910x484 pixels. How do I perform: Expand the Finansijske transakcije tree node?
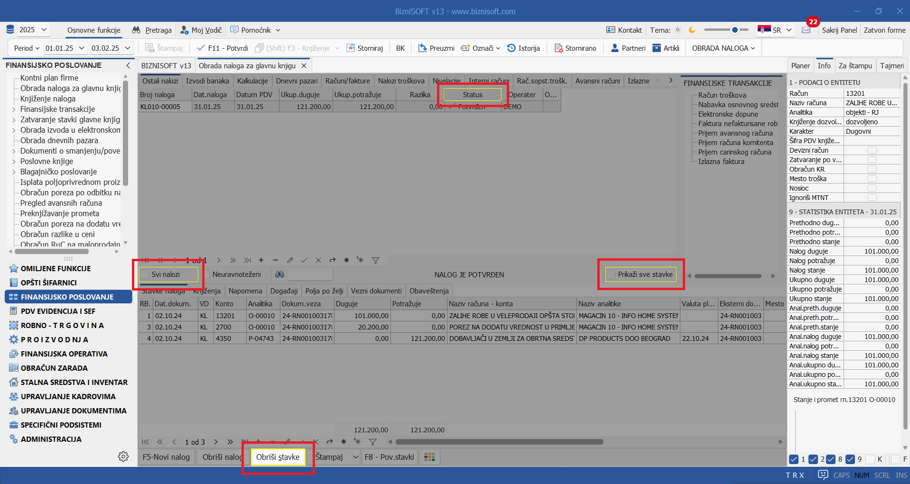pyautogui.click(x=13, y=110)
